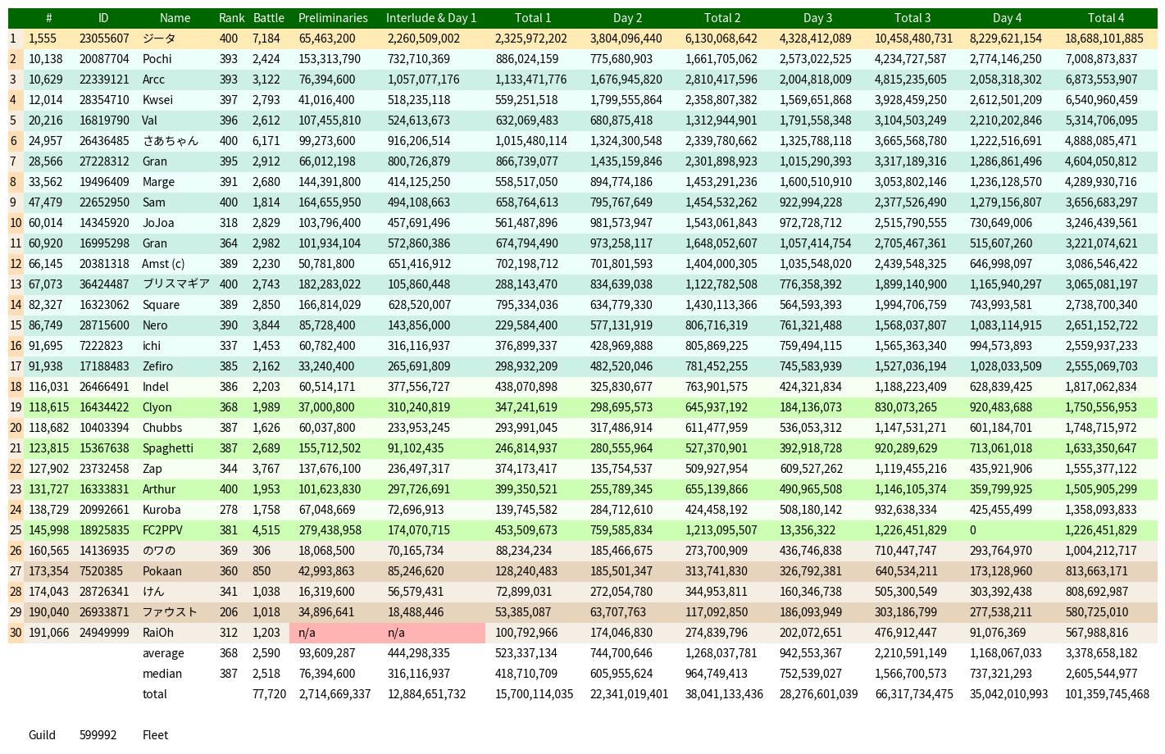Click the 'Day 3' column header
Image resolution: width=1165 pixels, height=754 pixels.
tap(817, 18)
